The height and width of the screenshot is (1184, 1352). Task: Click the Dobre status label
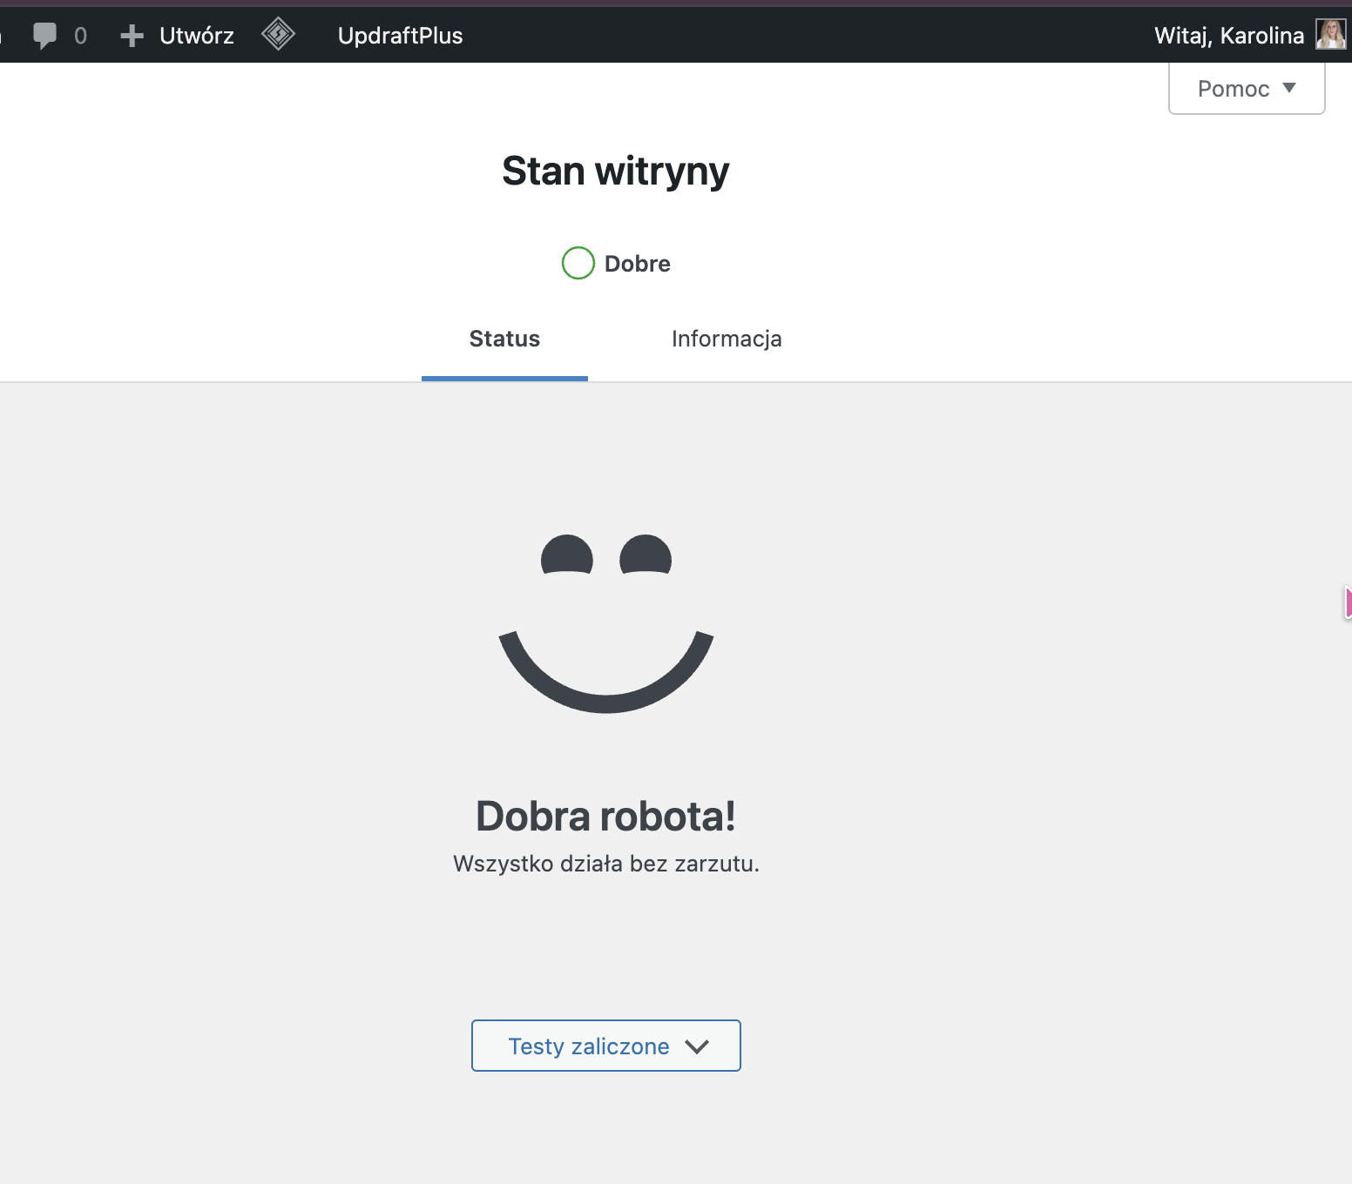(x=637, y=264)
